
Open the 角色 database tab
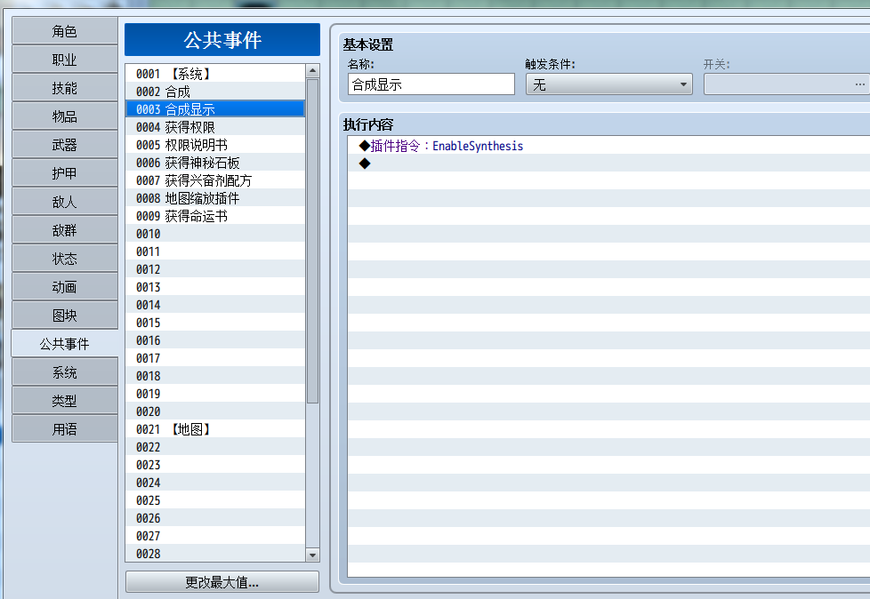(x=64, y=31)
